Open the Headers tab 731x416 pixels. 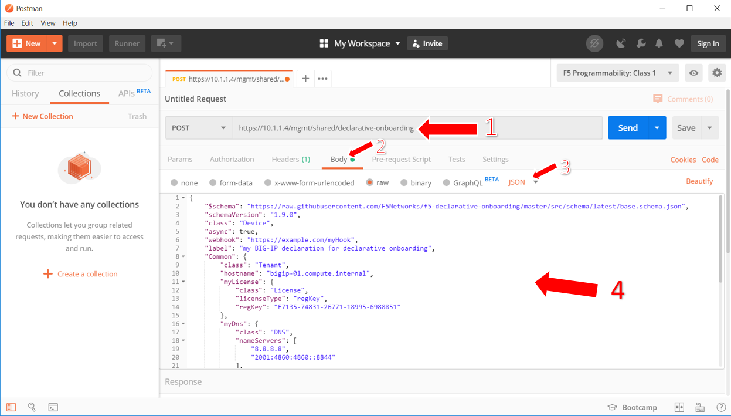click(x=291, y=159)
